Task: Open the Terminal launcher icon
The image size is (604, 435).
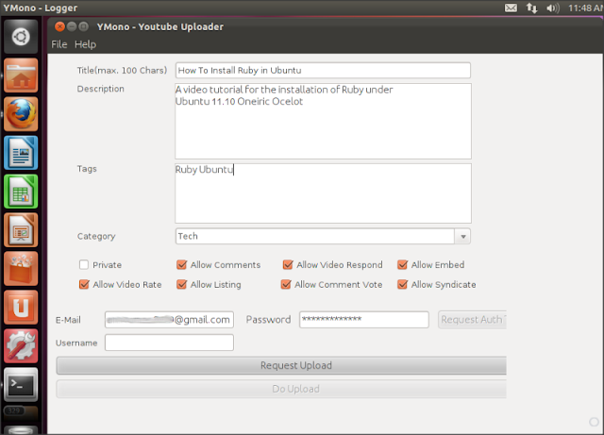Action: click(x=21, y=385)
